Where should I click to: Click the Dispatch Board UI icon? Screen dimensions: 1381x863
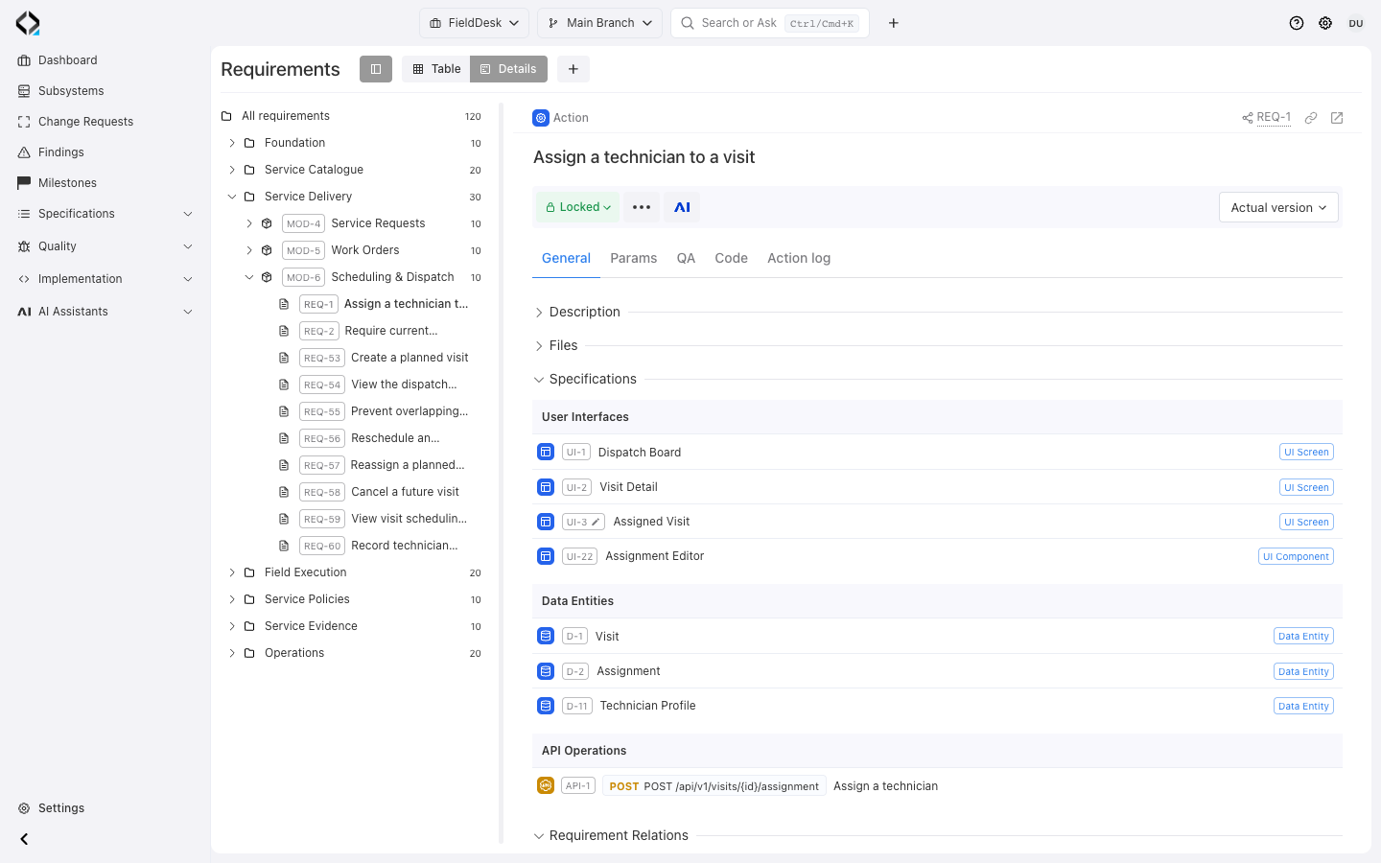coord(546,452)
